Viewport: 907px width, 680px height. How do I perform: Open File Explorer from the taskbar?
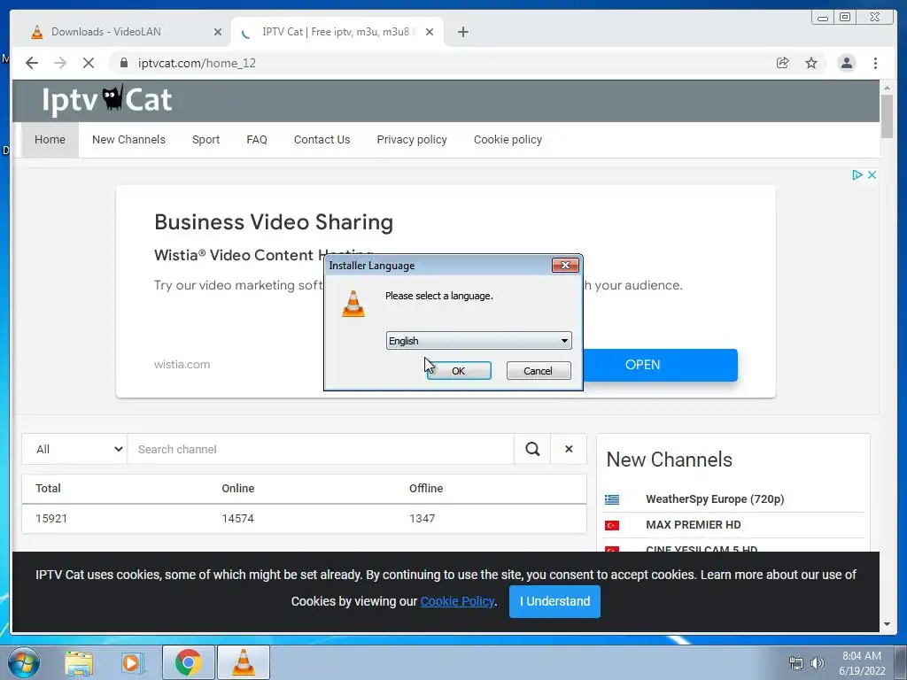click(79, 662)
